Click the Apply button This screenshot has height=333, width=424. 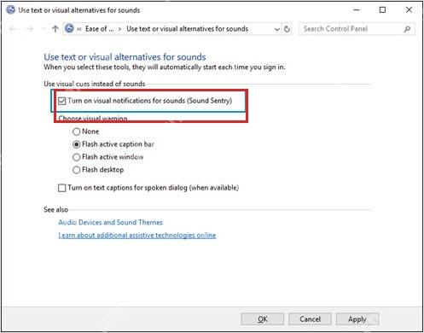pyautogui.click(x=357, y=319)
